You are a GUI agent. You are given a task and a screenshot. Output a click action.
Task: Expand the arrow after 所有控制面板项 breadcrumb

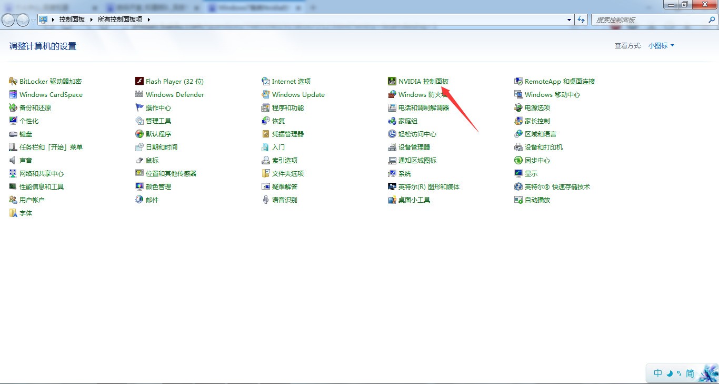coord(149,19)
